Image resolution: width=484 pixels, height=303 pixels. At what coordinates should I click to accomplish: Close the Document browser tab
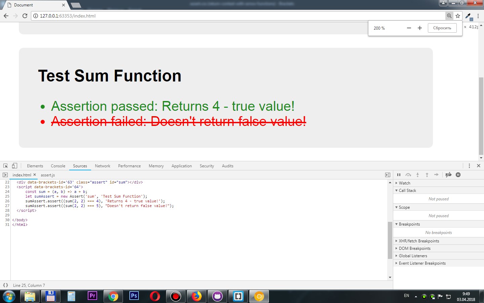point(64,5)
